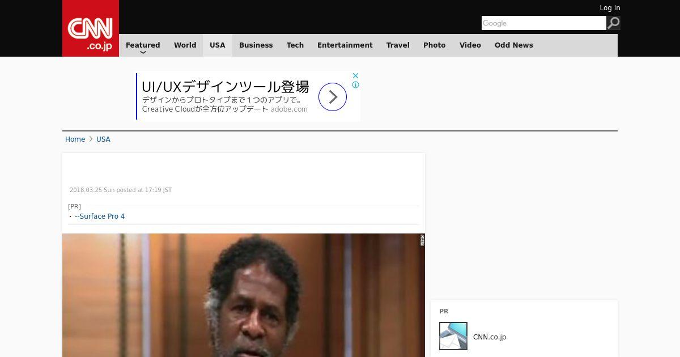Click the article date '2018.03.25 Sun posted at 17:19 JST'
Screen dimensions: 680x357
pos(121,190)
